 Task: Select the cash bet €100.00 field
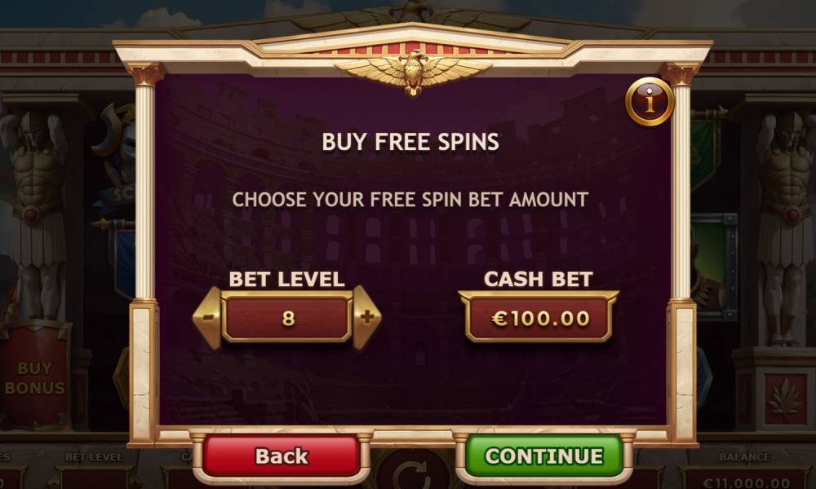539,318
